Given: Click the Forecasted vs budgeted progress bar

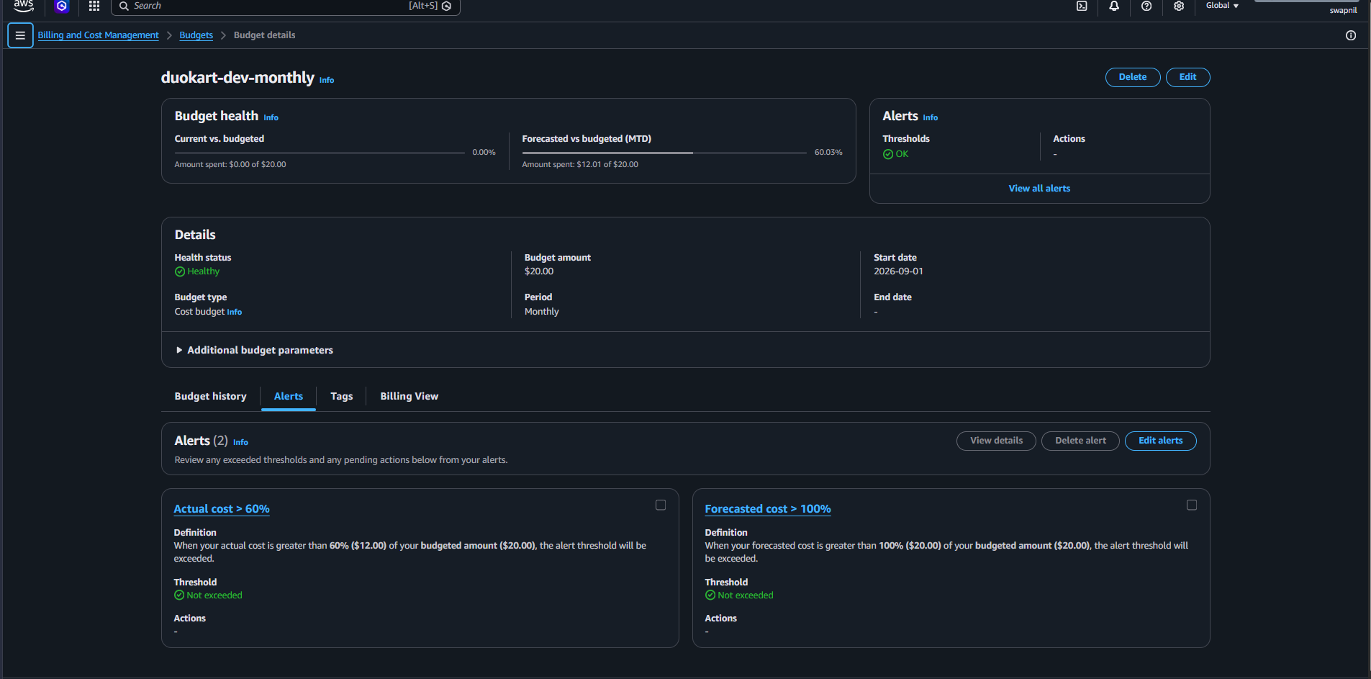Looking at the screenshot, I should click(x=664, y=153).
